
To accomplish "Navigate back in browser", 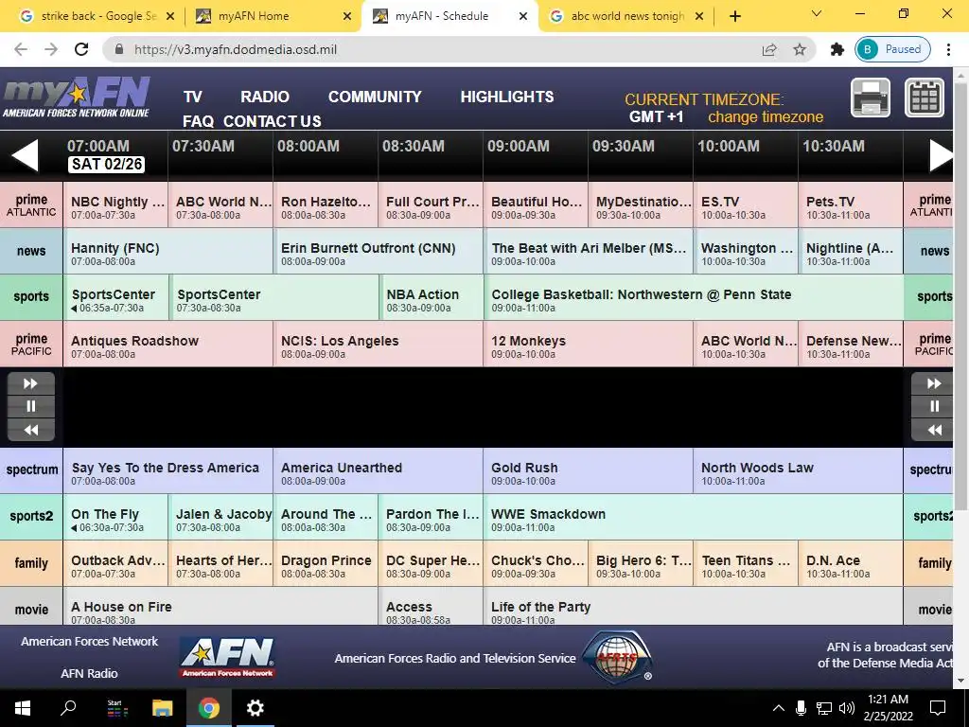I will (21, 49).
